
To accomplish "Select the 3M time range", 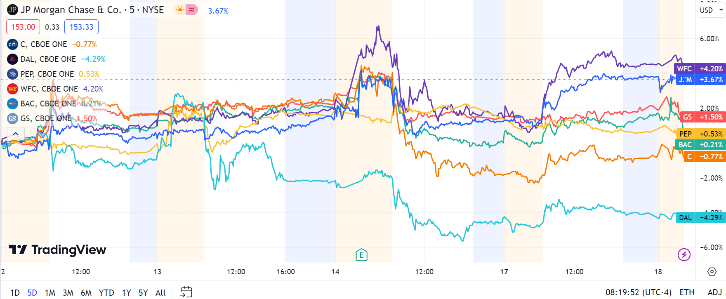I will click(x=68, y=292).
